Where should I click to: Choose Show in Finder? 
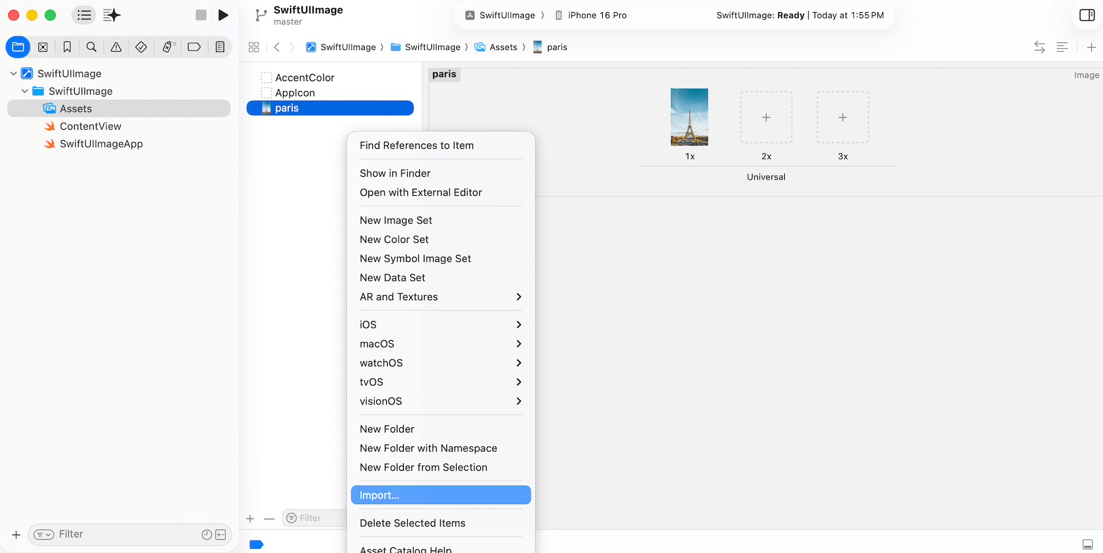(395, 173)
